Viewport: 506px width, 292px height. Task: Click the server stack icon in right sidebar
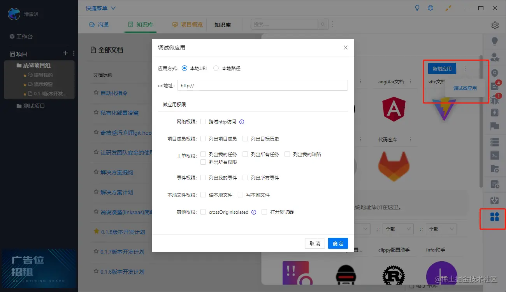pos(495,142)
